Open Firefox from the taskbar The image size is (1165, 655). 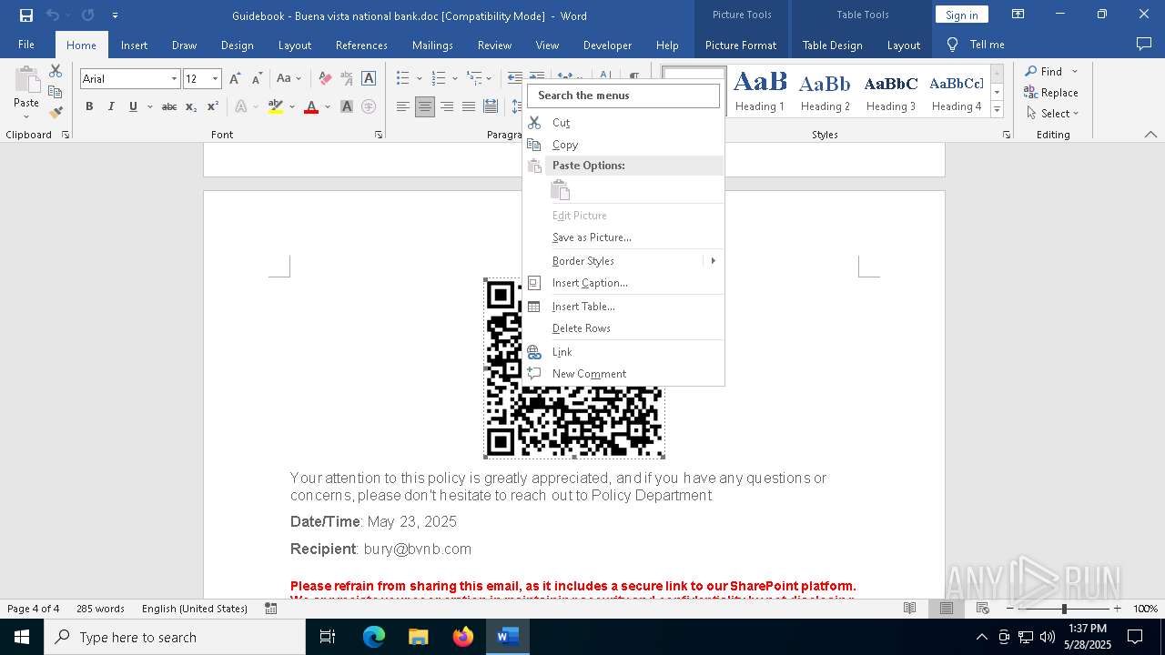coord(463,637)
